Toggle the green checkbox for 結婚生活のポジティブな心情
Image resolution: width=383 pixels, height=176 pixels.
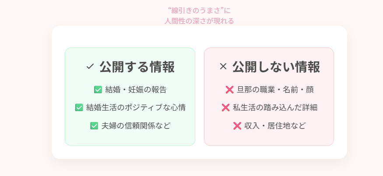[x=79, y=108]
